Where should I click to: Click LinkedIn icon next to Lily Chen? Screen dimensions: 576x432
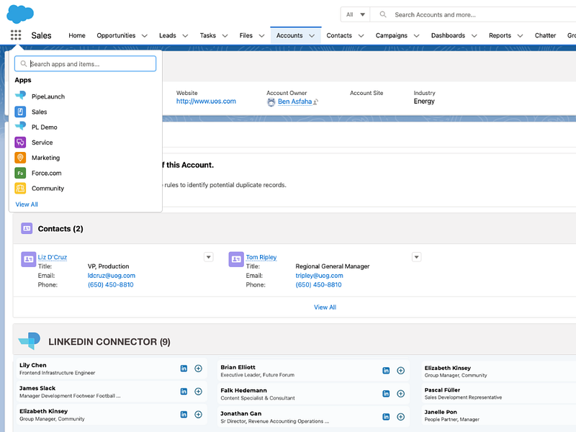click(x=184, y=369)
